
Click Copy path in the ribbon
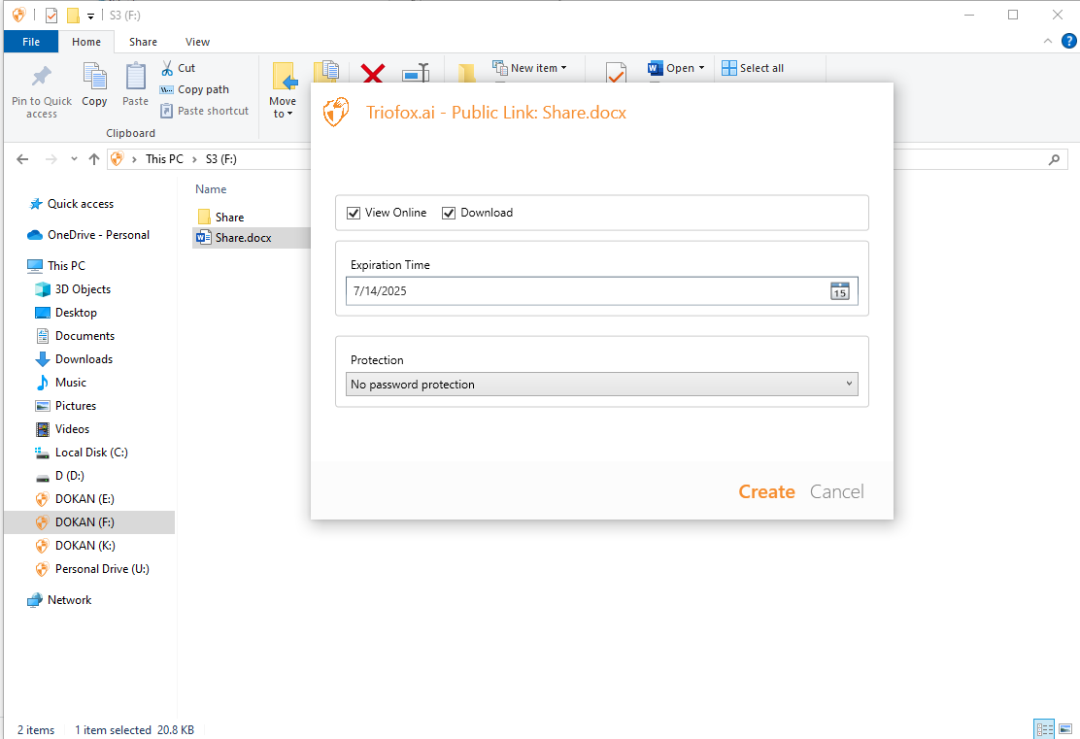pyautogui.click(x=195, y=89)
